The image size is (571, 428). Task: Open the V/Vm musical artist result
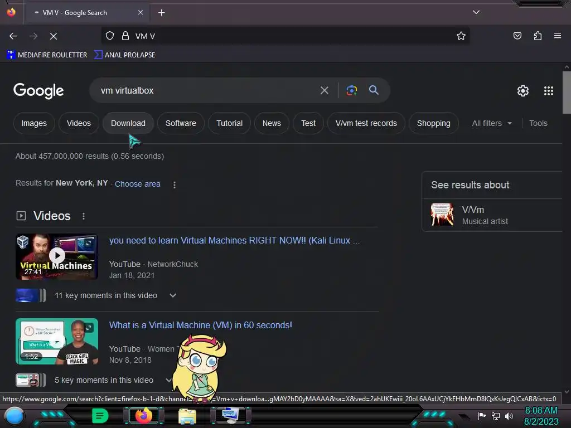[x=492, y=215]
